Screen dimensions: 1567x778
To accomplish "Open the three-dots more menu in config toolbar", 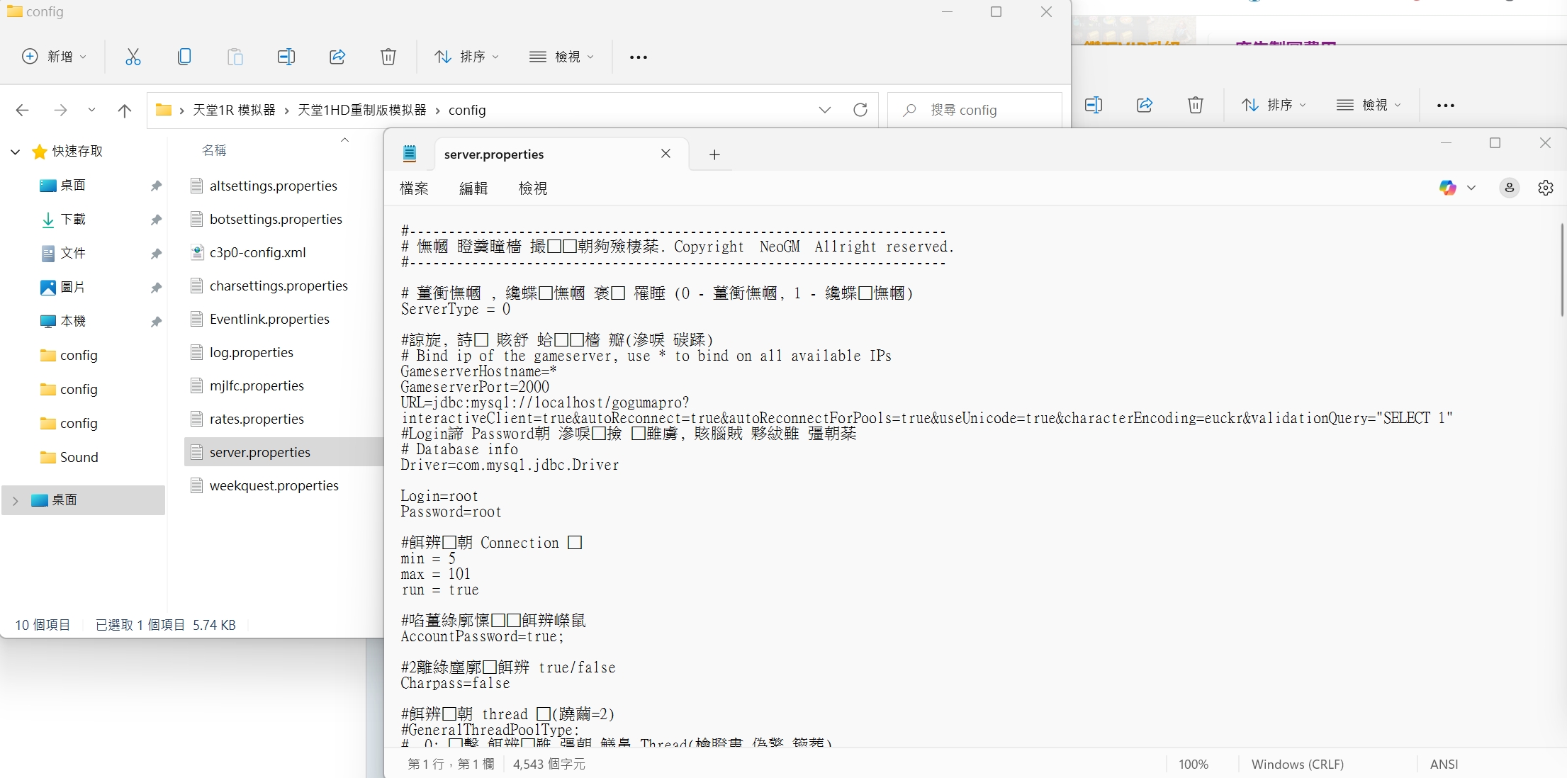I will pyautogui.click(x=639, y=57).
